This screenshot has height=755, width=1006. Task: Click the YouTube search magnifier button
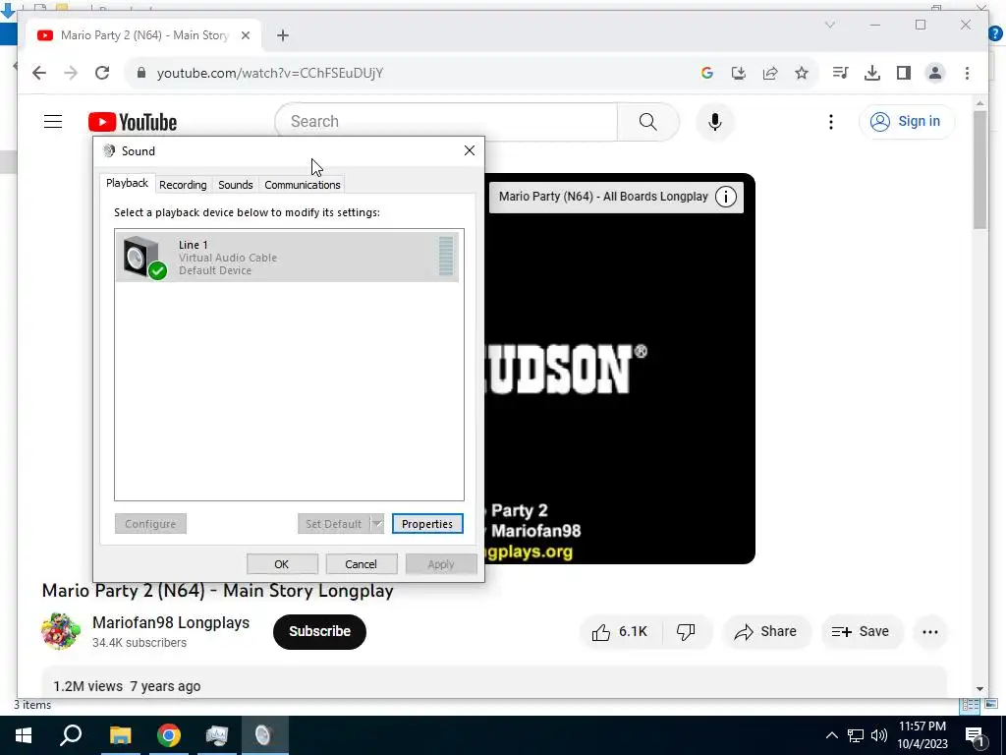(x=648, y=121)
